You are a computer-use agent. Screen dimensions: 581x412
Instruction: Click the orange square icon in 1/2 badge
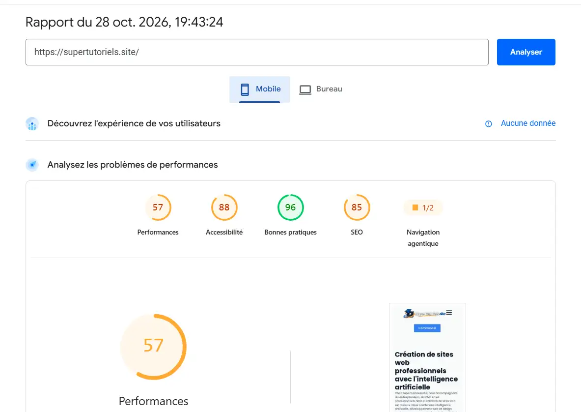click(x=415, y=207)
